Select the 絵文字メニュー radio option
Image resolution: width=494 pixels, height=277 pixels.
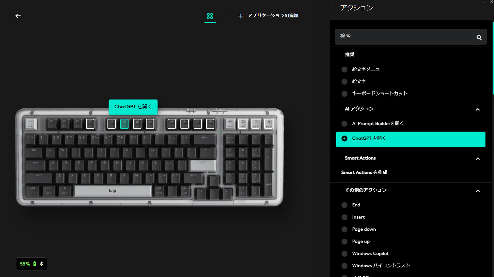[344, 70]
